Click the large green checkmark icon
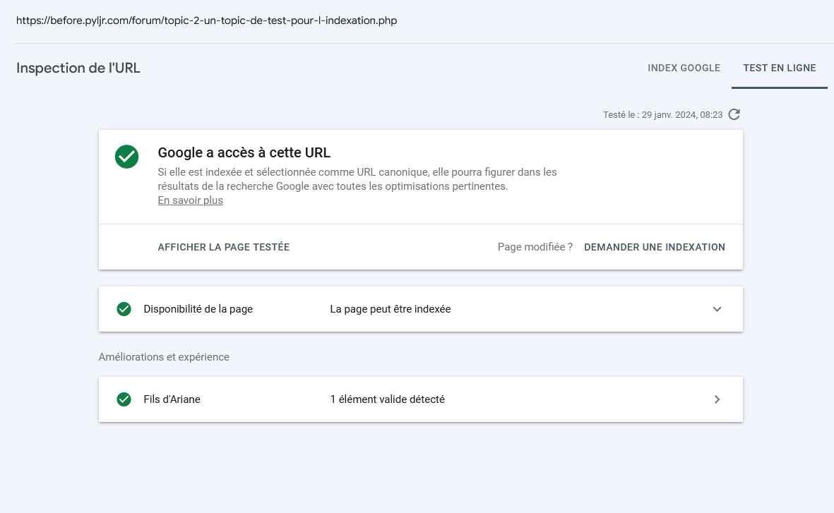This screenshot has height=513, width=834. coord(126,157)
